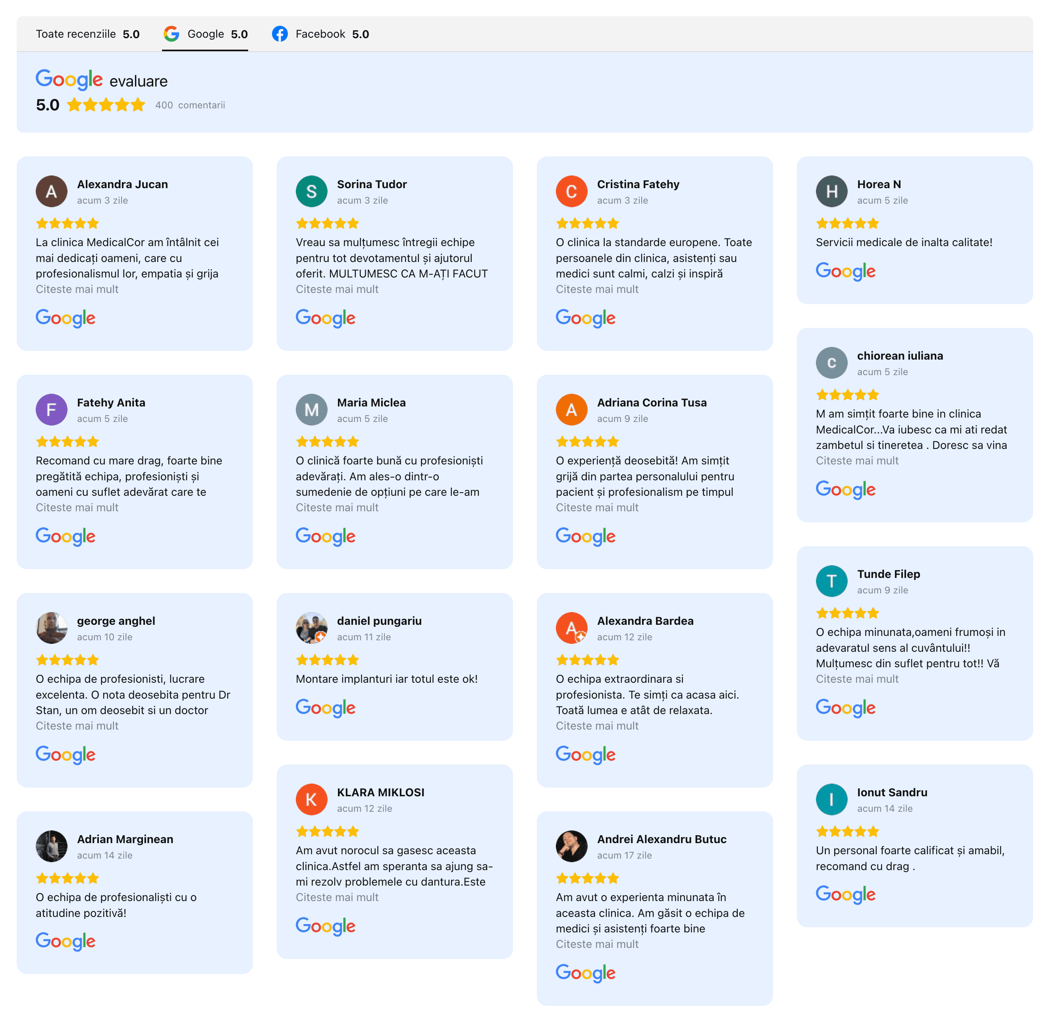The width and height of the screenshot is (1053, 1013).
Task: Expand Alexandra Jucan's review with Citeste mai mult
Action: (x=77, y=289)
